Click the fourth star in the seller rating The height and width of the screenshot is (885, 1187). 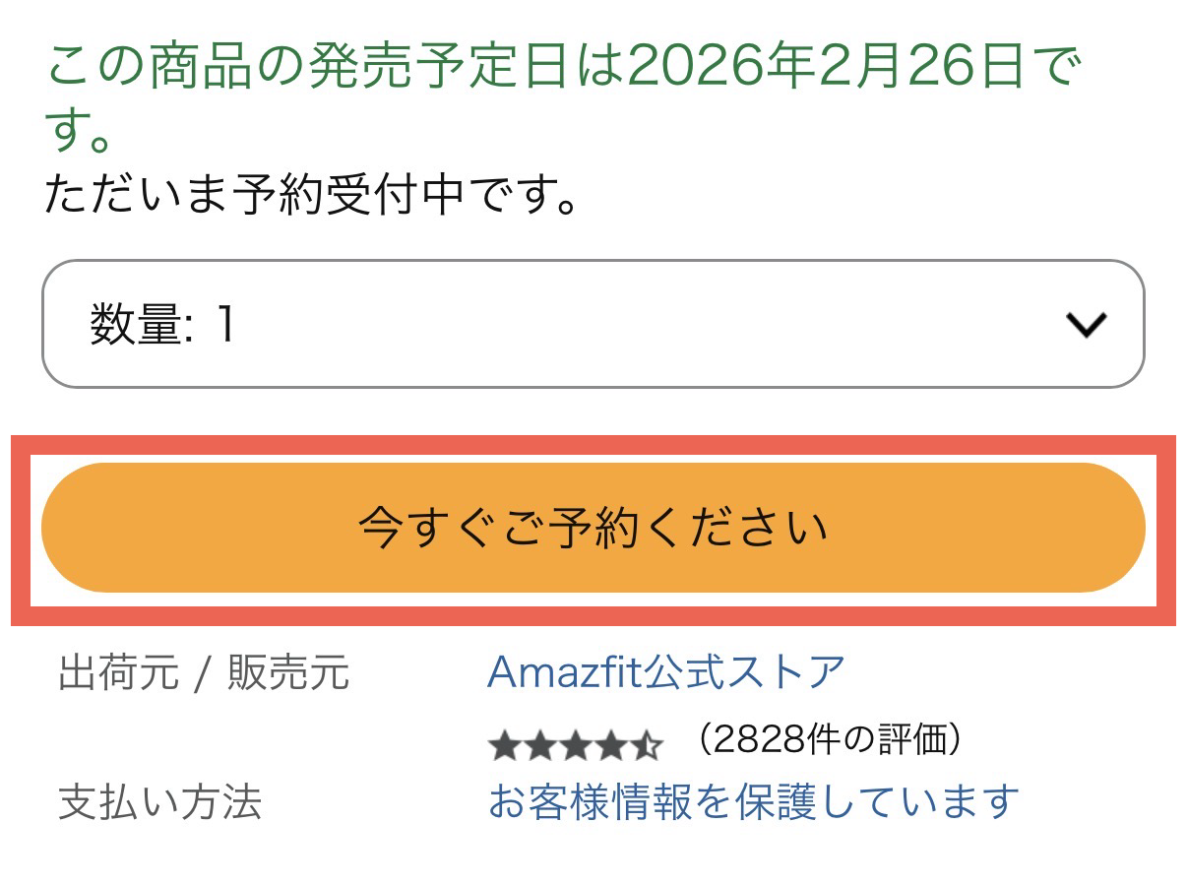(610, 747)
